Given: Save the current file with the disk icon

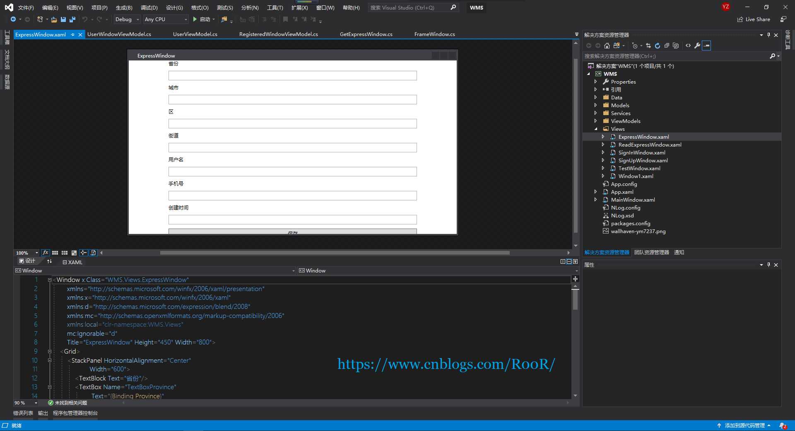Looking at the screenshot, I should coord(63,19).
